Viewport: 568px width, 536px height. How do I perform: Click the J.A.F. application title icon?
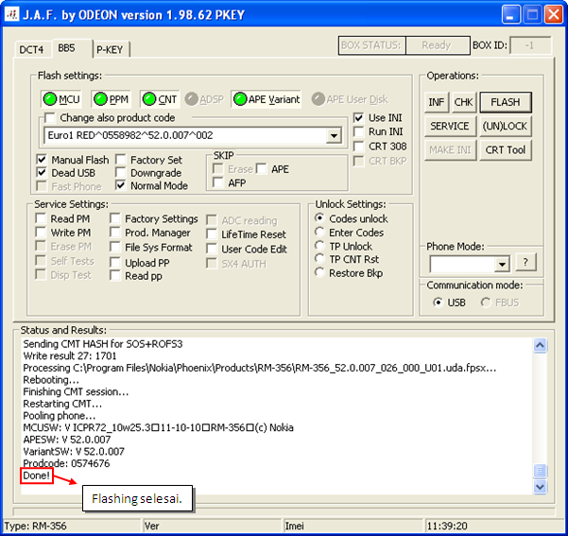(11, 14)
